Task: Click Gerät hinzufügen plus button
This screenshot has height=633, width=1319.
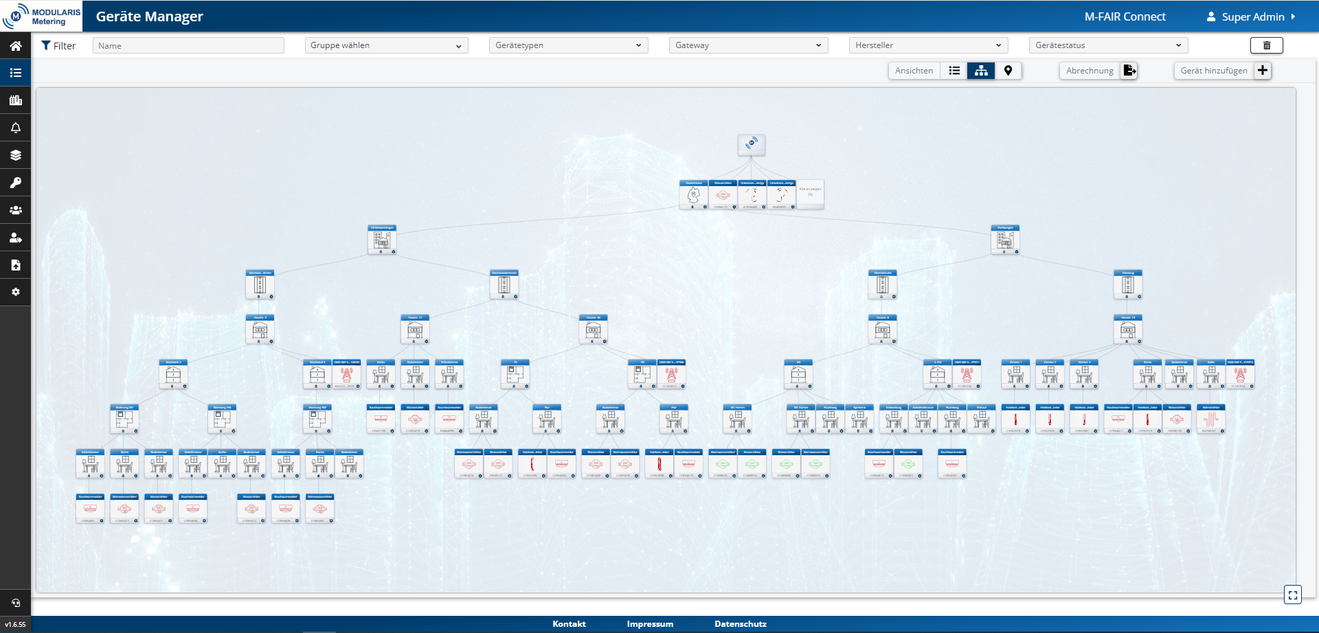Action: (x=1262, y=71)
